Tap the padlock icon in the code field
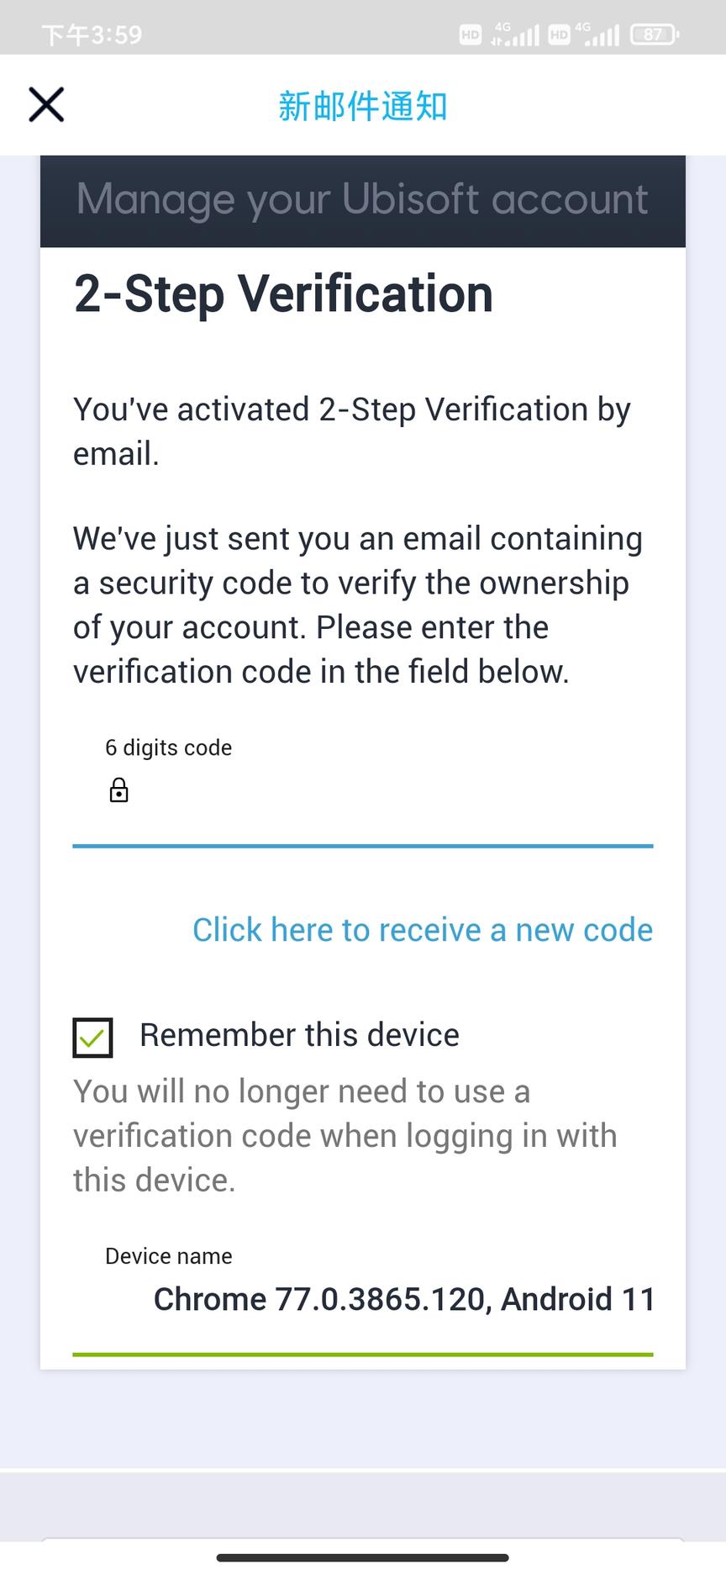Viewport: 726px width, 1574px height. [x=118, y=790]
